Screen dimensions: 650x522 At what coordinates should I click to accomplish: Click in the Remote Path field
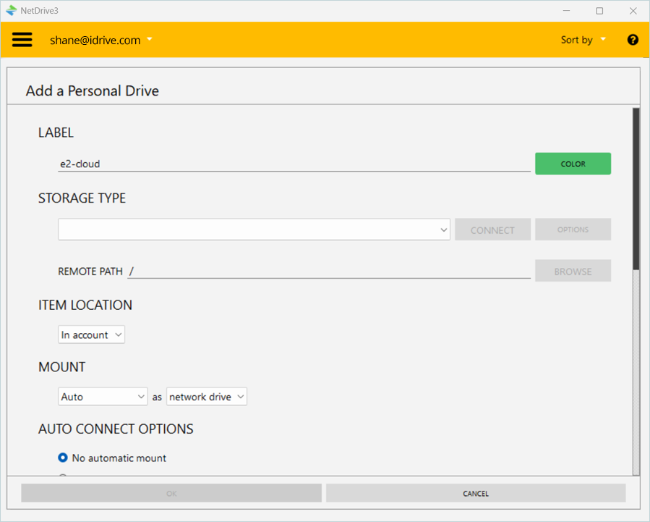coord(329,271)
